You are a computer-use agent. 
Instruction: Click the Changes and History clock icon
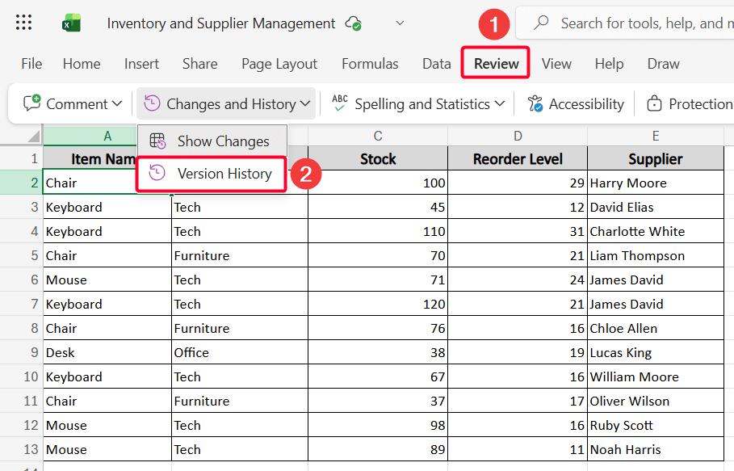pos(153,103)
